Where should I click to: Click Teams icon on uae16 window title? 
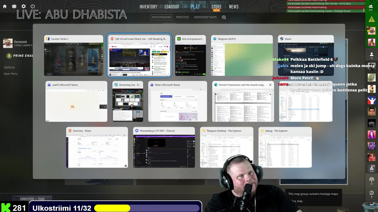(49, 85)
